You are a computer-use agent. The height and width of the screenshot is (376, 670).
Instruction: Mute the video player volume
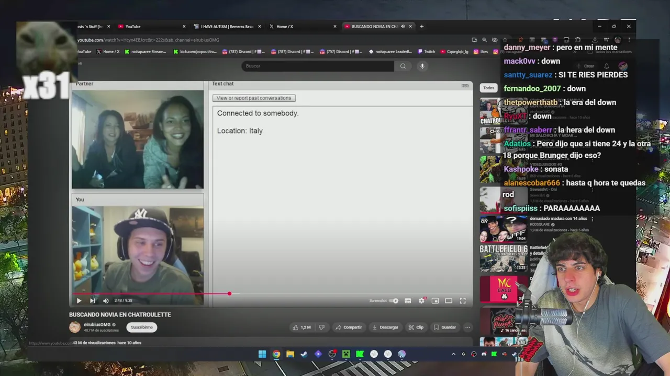[x=106, y=301]
